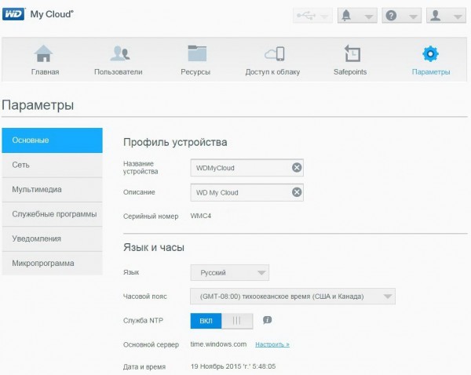Viewport: 471px width, 375px height.
Task: Click the serial number WMC4 text
Action: click(201, 216)
